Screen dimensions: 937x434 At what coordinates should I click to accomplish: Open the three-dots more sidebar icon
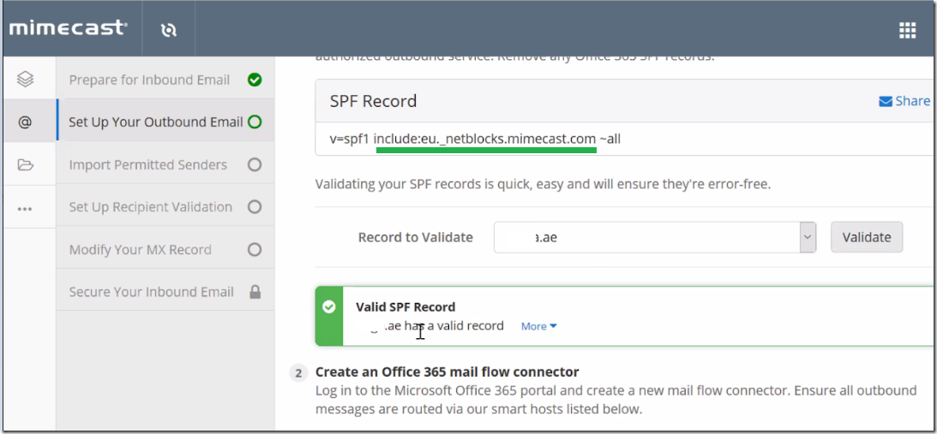click(x=25, y=208)
